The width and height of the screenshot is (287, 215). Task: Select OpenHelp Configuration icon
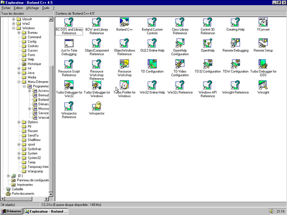pos(180,43)
